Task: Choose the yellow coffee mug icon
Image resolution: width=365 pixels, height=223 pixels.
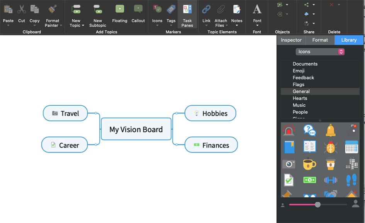Action: 309,164
